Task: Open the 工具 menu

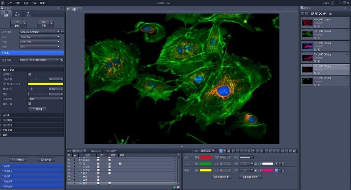Action: click(34, 3)
